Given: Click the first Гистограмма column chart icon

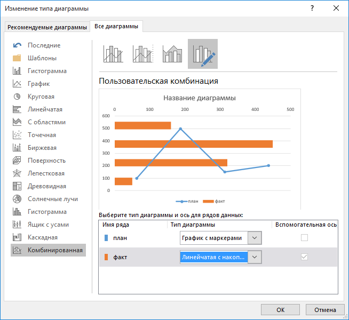Looking at the screenshot, I should tap(17, 71).
